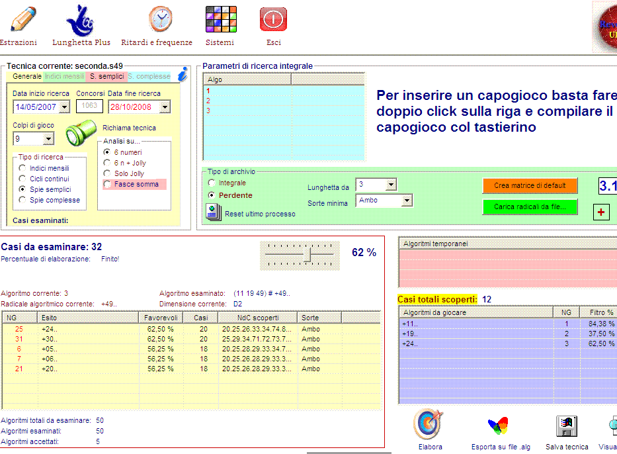Viewport: 617px width, 454px height.
Task: Expand Colpi di gioco dropdown
Action: click(x=48, y=138)
